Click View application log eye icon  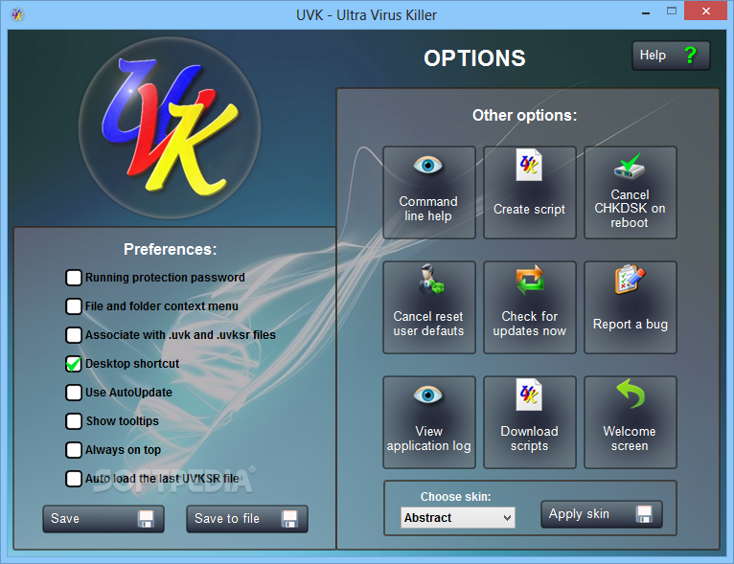pos(428,395)
